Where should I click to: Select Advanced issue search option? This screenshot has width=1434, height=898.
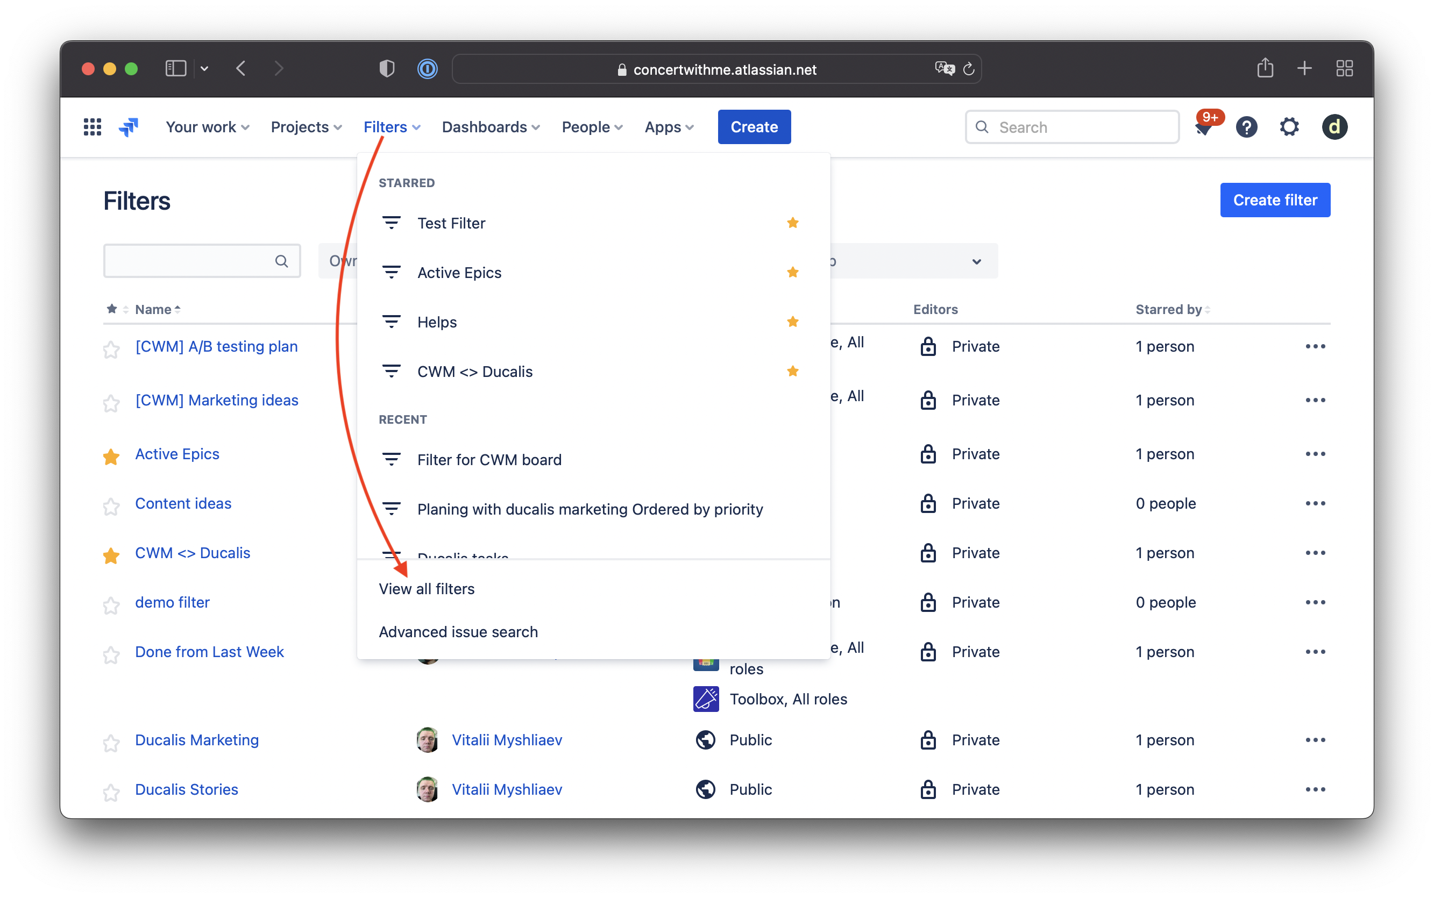coord(457,631)
